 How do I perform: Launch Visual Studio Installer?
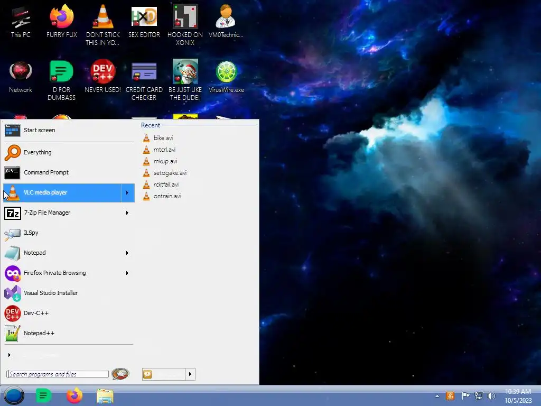click(69, 293)
